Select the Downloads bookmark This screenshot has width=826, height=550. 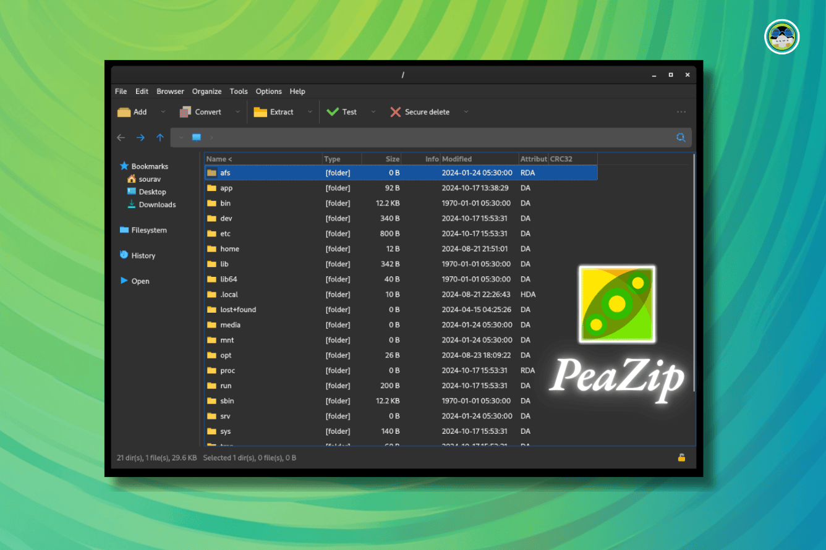(157, 205)
